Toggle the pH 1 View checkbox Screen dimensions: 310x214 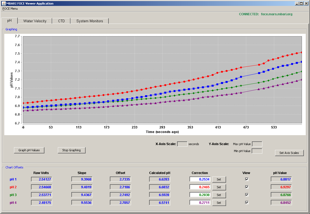[x=247, y=179]
